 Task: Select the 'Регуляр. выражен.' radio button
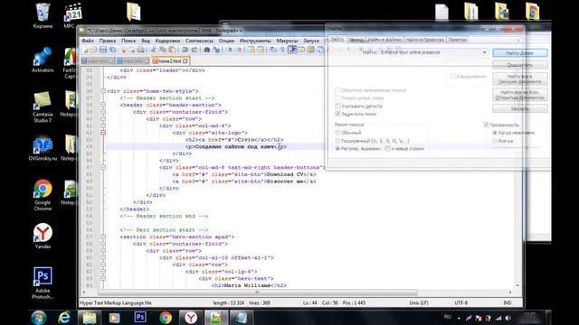click(x=337, y=148)
